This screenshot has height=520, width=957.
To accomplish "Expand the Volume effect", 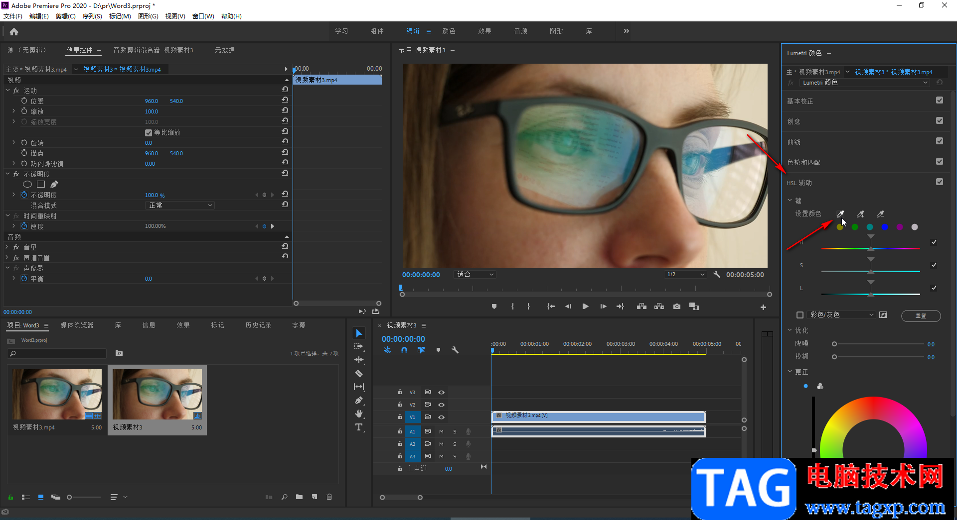I will pyautogui.click(x=8, y=247).
